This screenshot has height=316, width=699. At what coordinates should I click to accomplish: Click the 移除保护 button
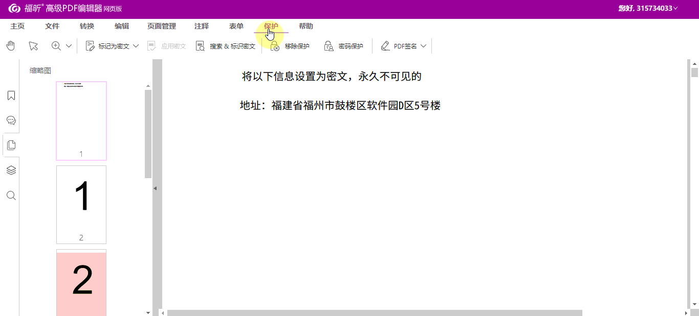pyautogui.click(x=290, y=46)
